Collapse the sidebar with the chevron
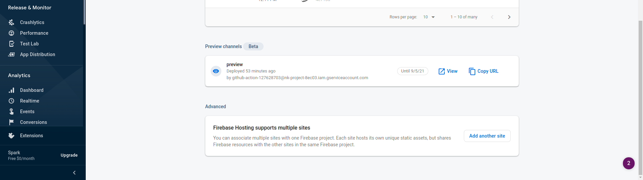Viewport: 643px width, 180px height. coord(74,173)
